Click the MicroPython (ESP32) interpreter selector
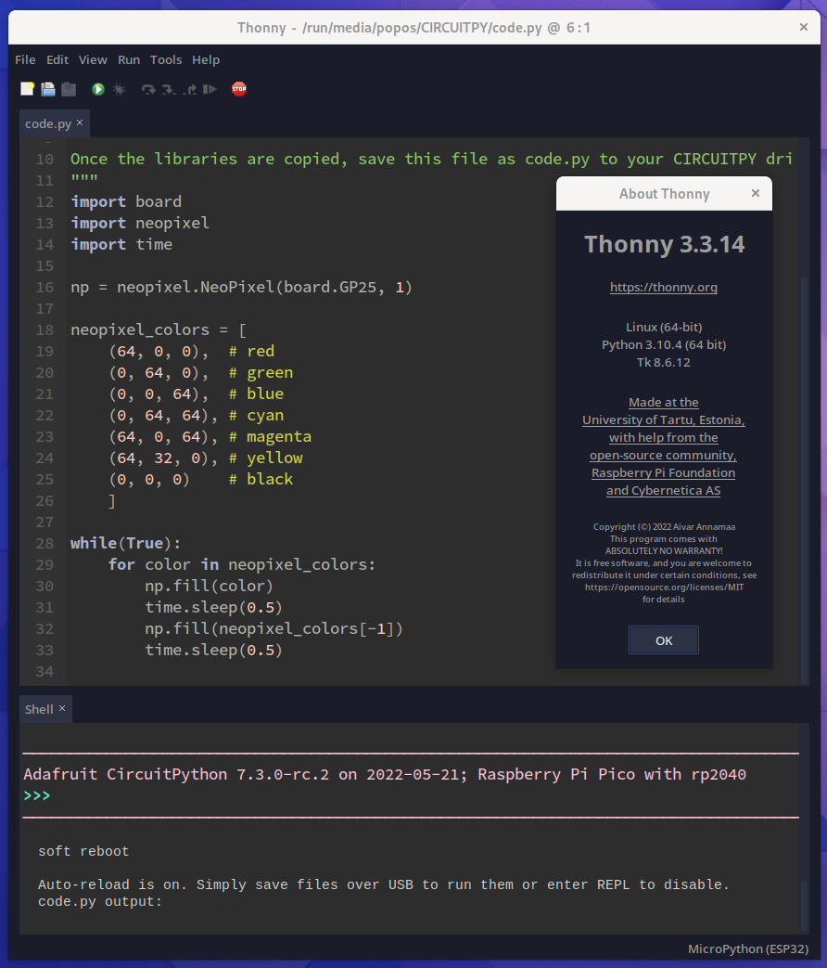Image resolution: width=827 pixels, height=968 pixels. (748, 949)
